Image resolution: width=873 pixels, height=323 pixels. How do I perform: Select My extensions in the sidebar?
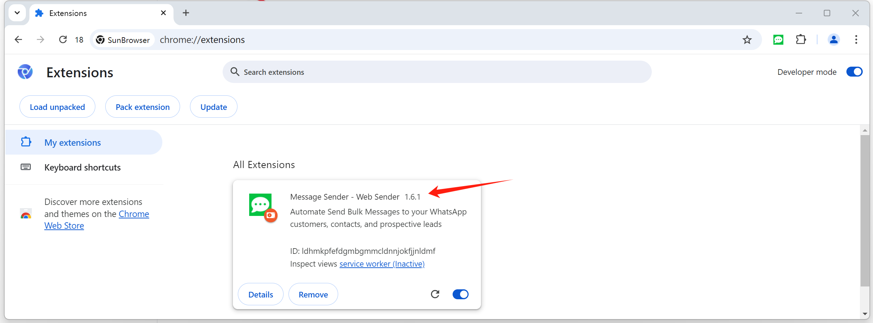pyautogui.click(x=72, y=143)
